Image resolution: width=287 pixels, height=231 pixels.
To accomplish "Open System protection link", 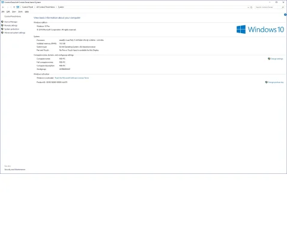I will 11,29.
